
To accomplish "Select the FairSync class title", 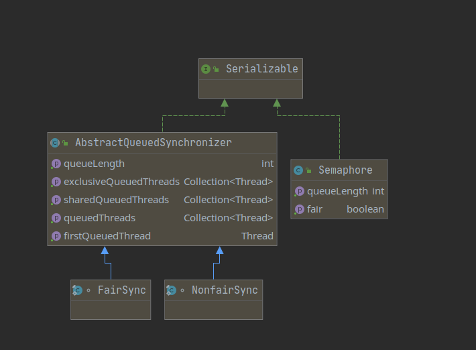I will [x=122, y=290].
